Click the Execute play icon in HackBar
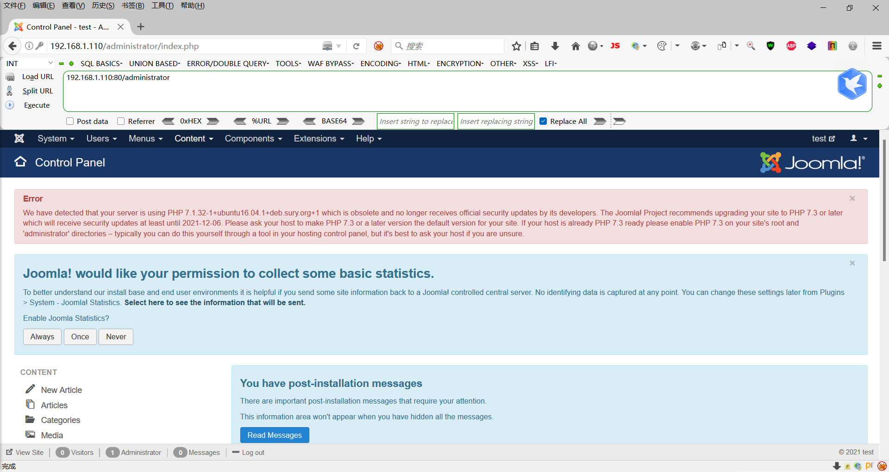Viewport: 889px width, 472px height. 10,105
